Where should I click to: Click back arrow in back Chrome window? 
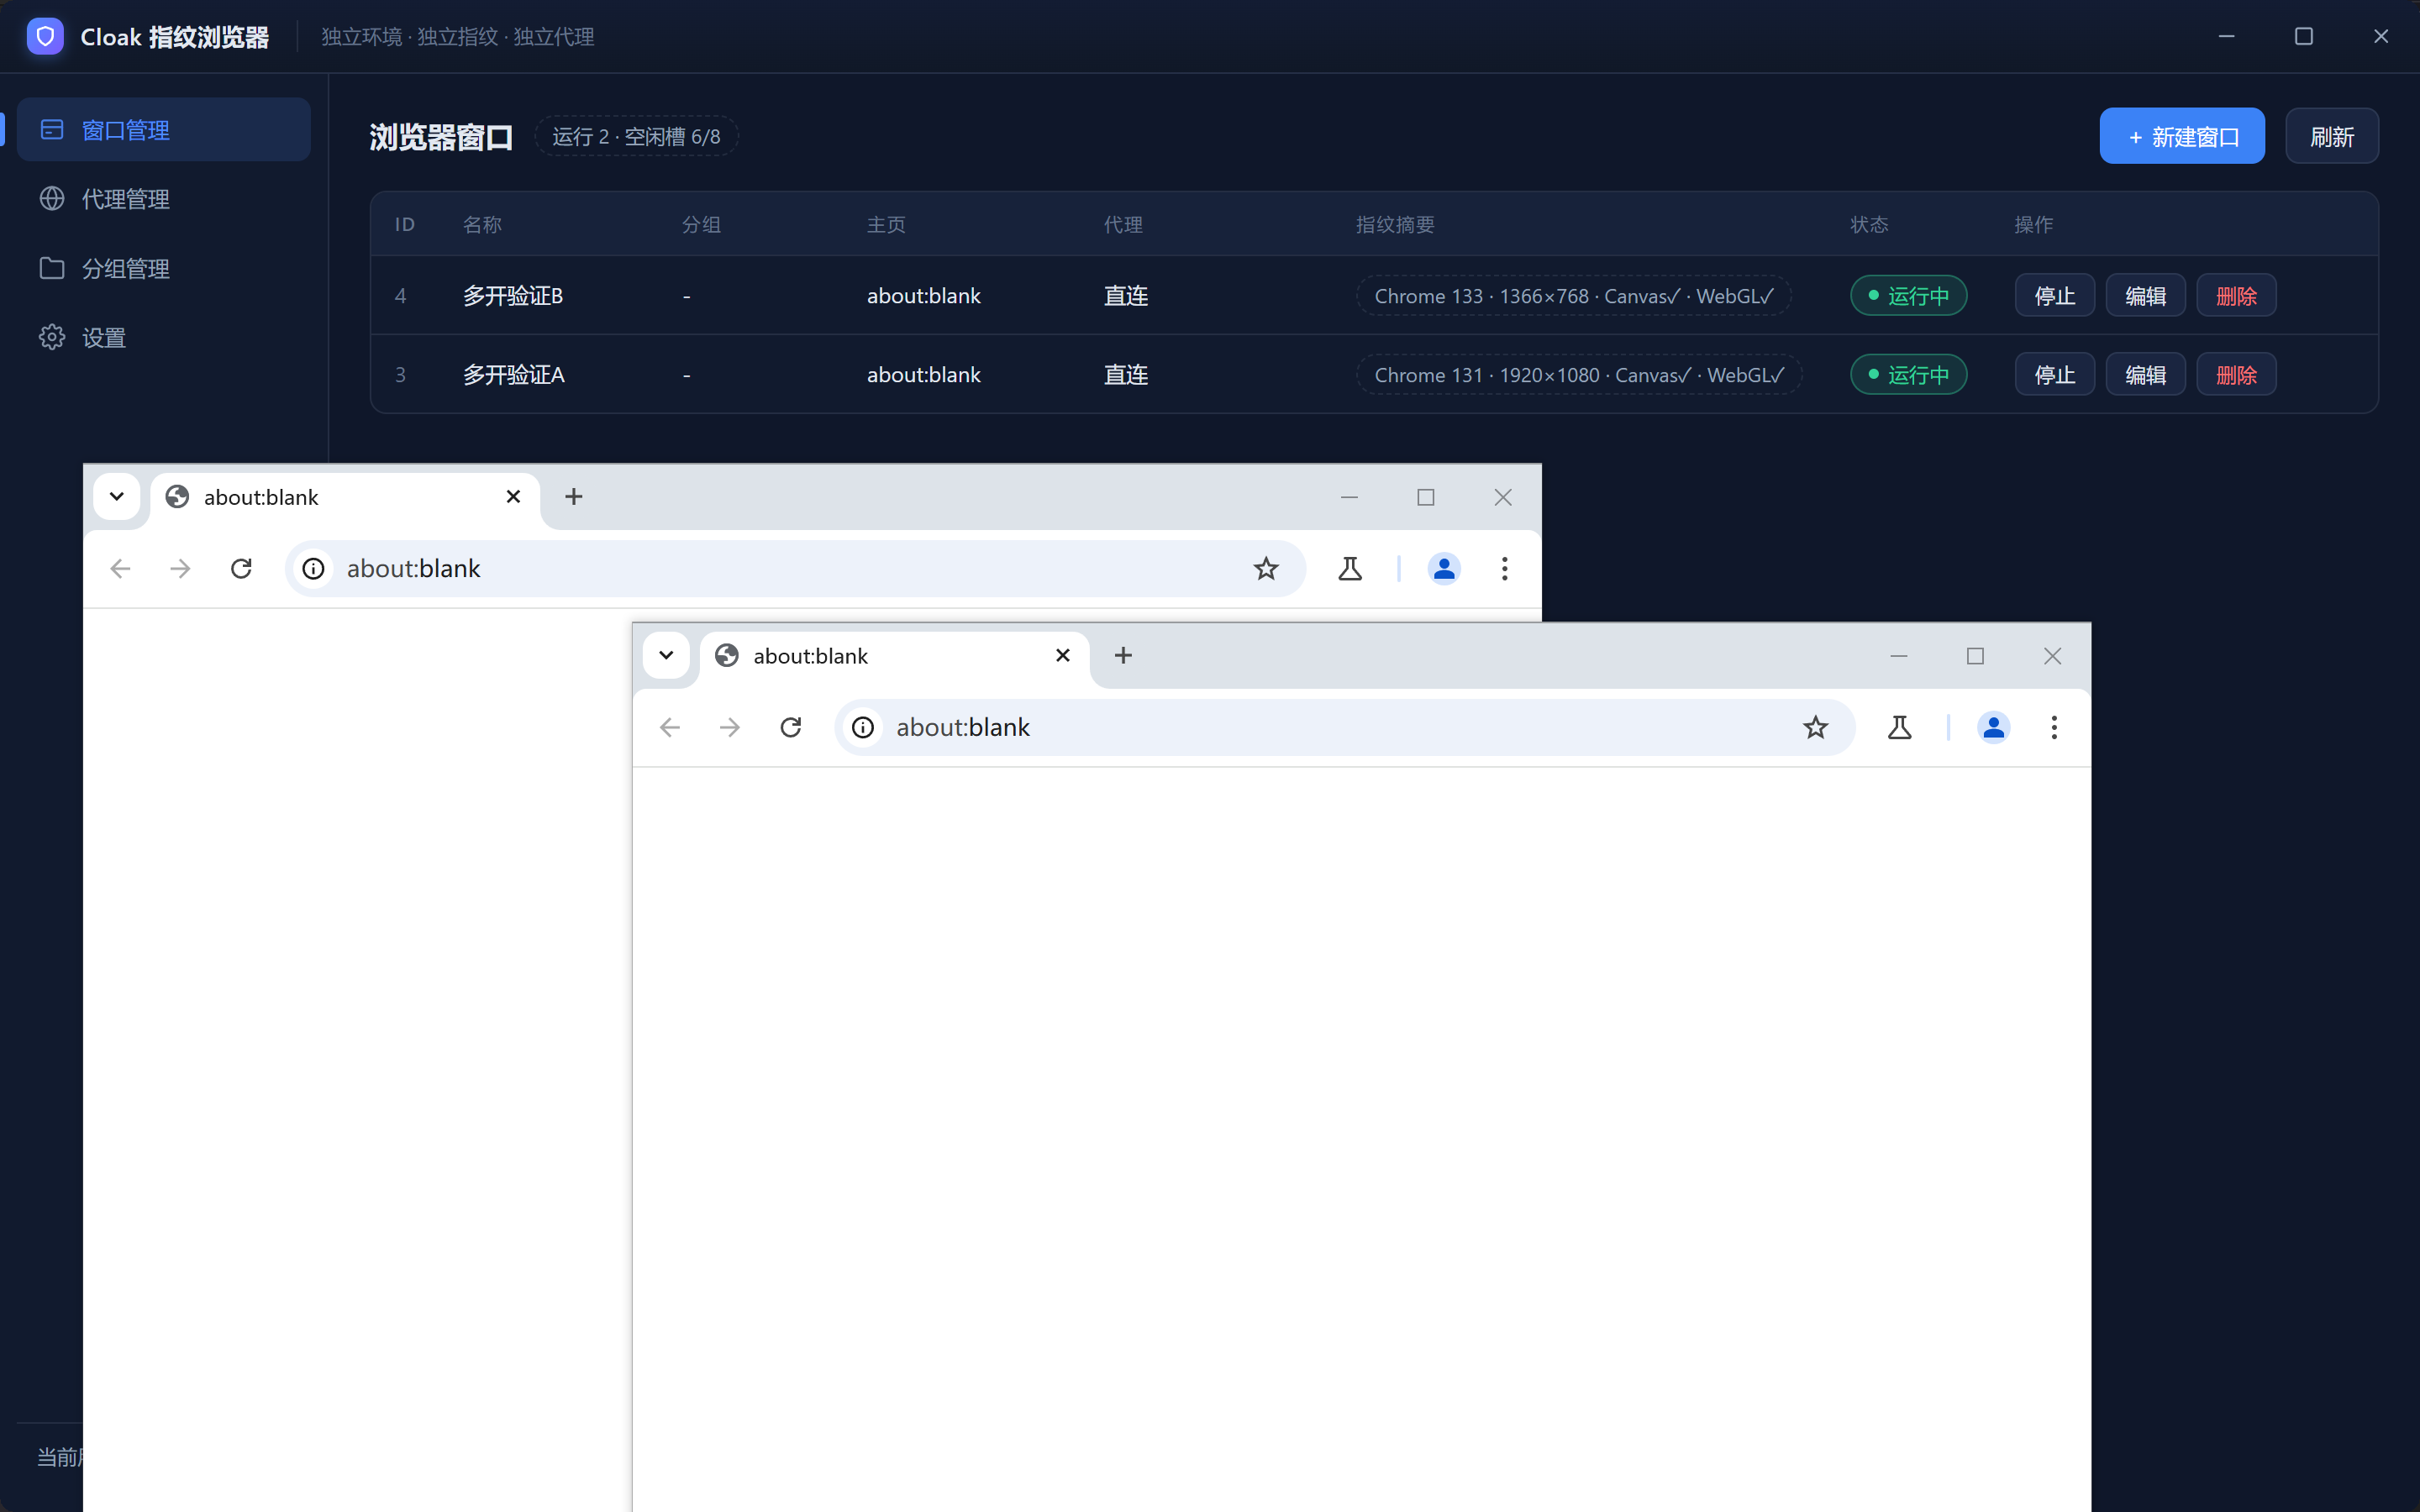(x=120, y=569)
